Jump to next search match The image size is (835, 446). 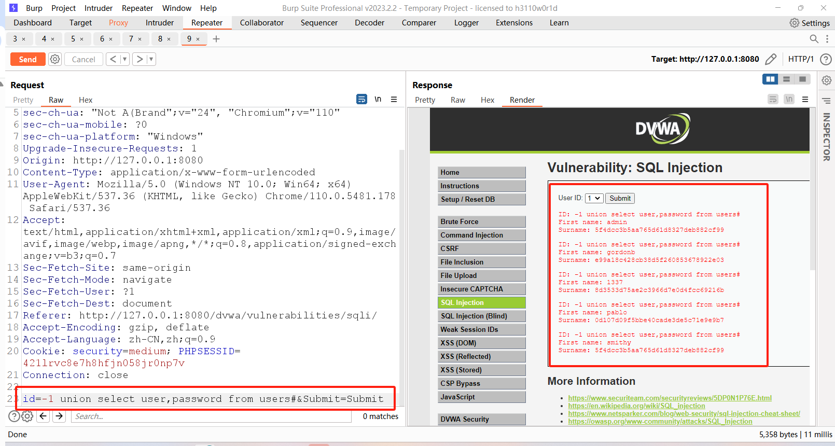tap(59, 416)
